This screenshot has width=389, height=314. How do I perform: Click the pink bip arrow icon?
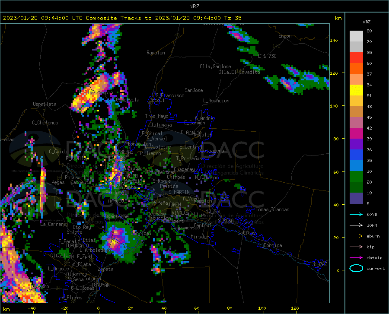tap(356, 247)
